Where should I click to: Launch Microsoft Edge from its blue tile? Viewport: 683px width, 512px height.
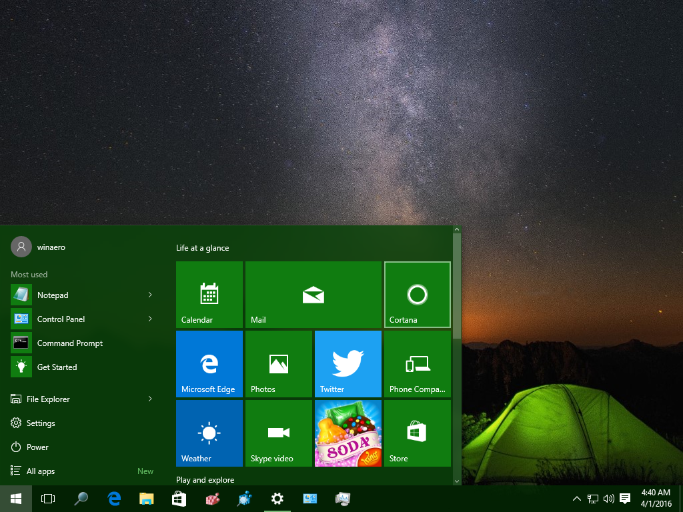(x=209, y=363)
